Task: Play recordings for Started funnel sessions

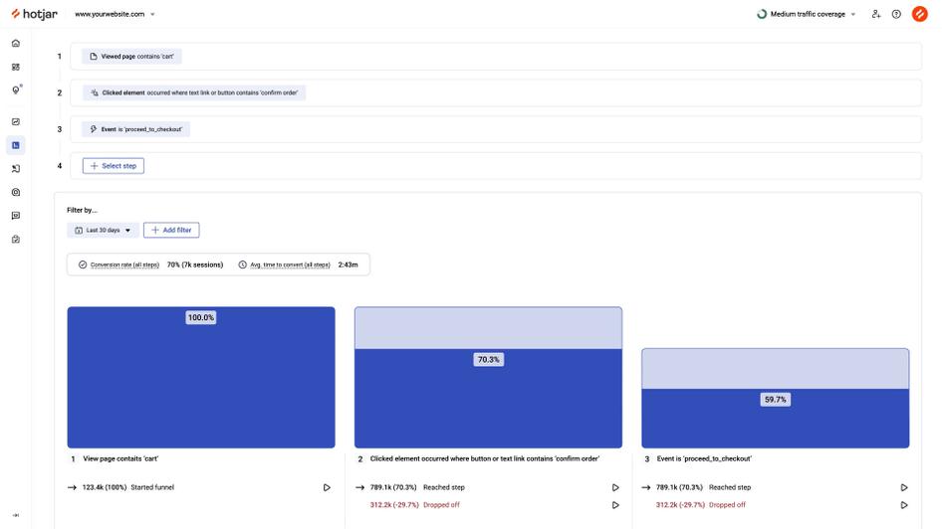Action: point(327,487)
